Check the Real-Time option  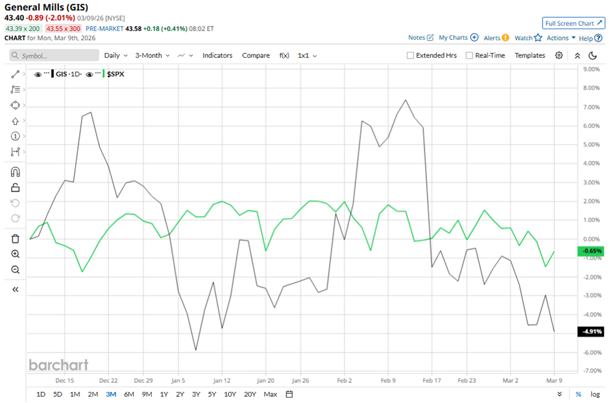(x=469, y=56)
